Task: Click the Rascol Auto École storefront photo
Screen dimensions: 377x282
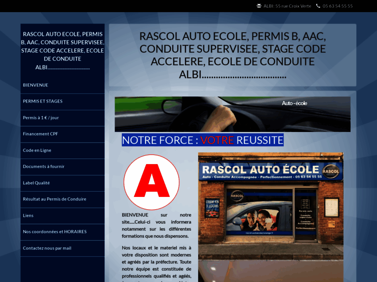Action: pos(270,217)
